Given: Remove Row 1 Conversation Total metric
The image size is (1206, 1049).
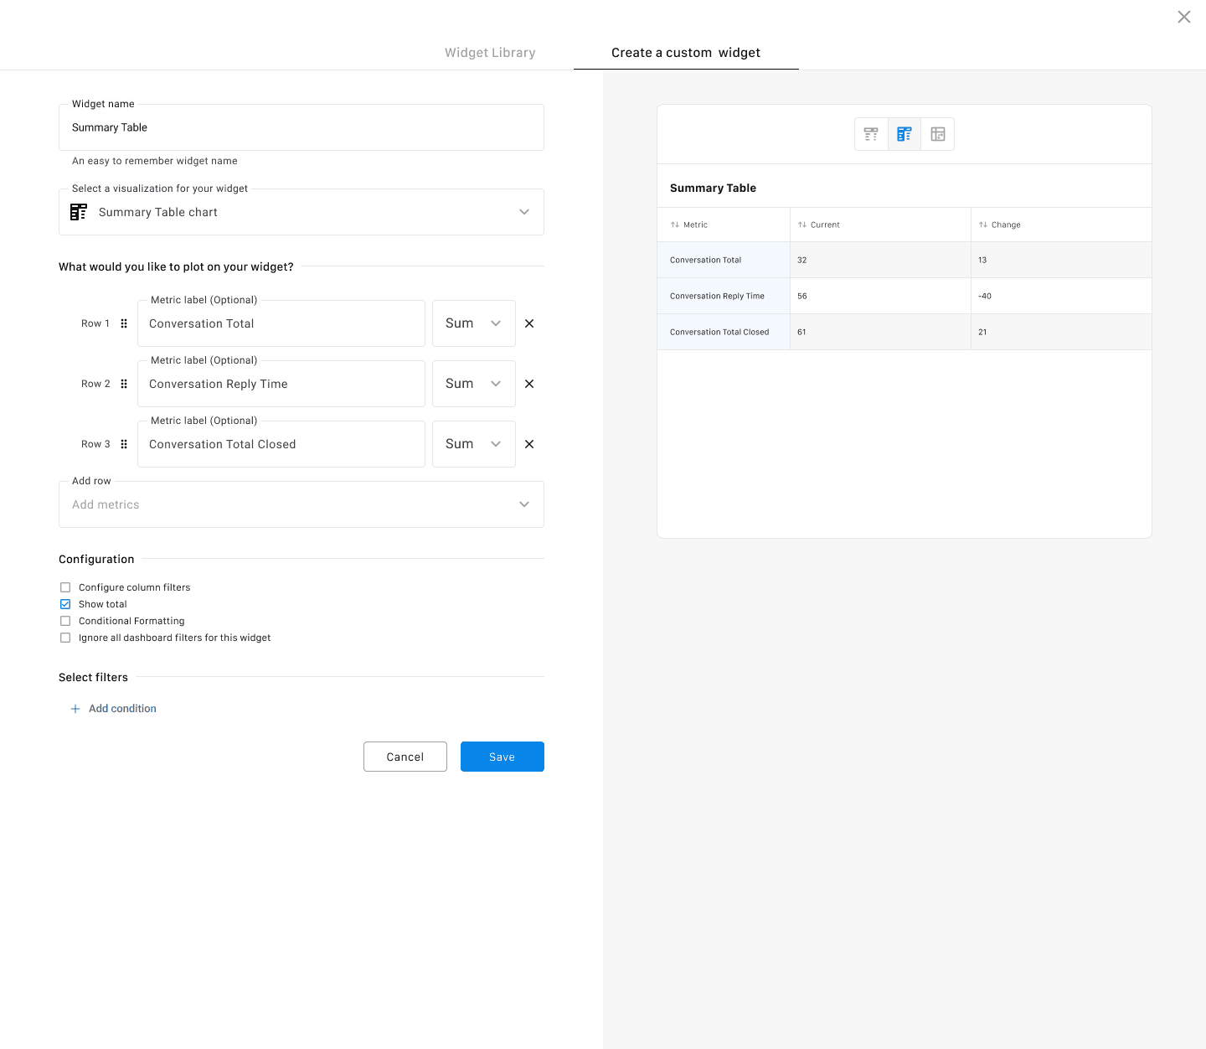Looking at the screenshot, I should tap(529, 323).
